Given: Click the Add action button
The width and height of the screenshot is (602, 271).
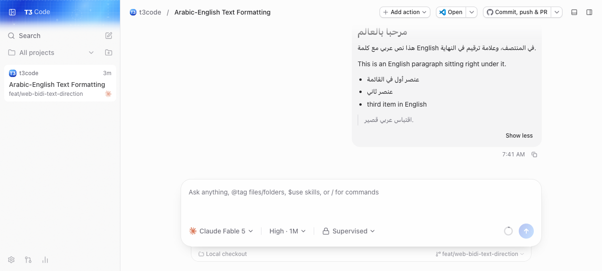Looking at the screenshot, I should point(405,12).
